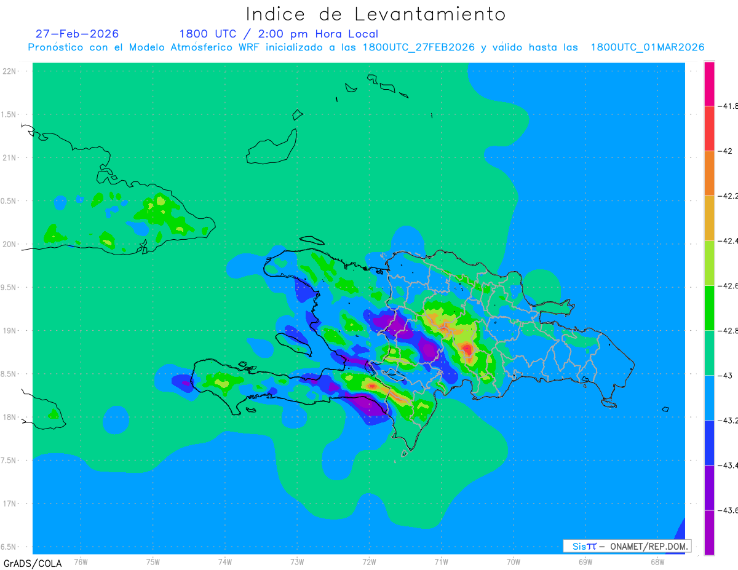The image size is (738, 570).
Task: Pick the light blue colorbar segment below -43
Action: click(x=709, y=397)
